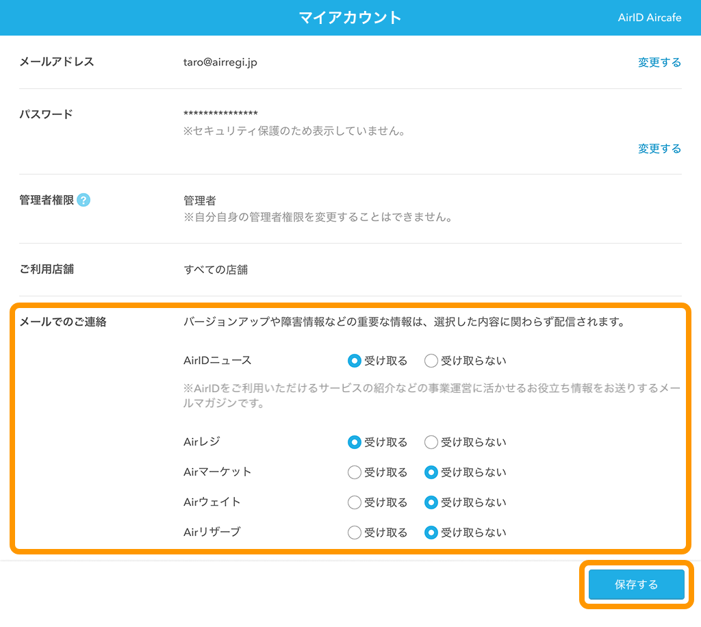Screen dimensions: 701x627
Task: Click the メールでのご連絡 section label
Action: [x=63, y=322]
